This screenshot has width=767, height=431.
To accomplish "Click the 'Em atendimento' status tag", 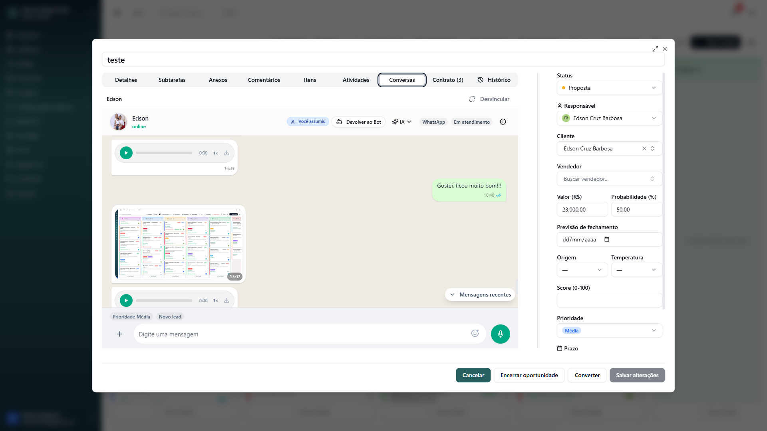I will (x=471, y=122).
